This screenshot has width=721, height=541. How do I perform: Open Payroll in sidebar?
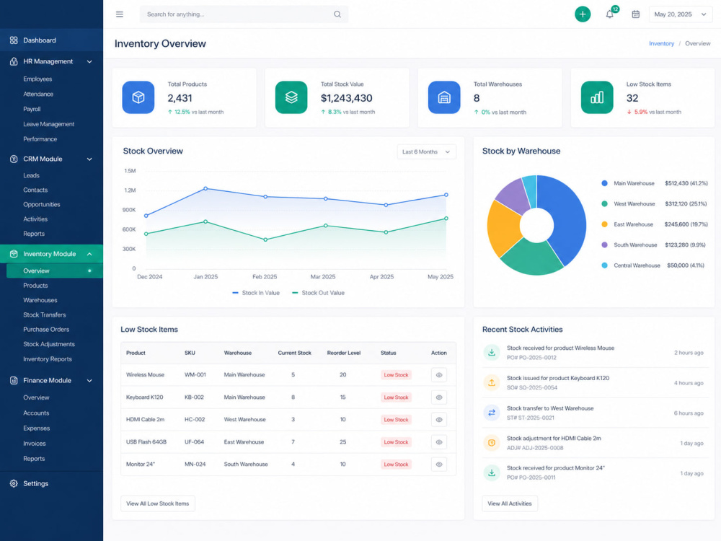(32, 109)
